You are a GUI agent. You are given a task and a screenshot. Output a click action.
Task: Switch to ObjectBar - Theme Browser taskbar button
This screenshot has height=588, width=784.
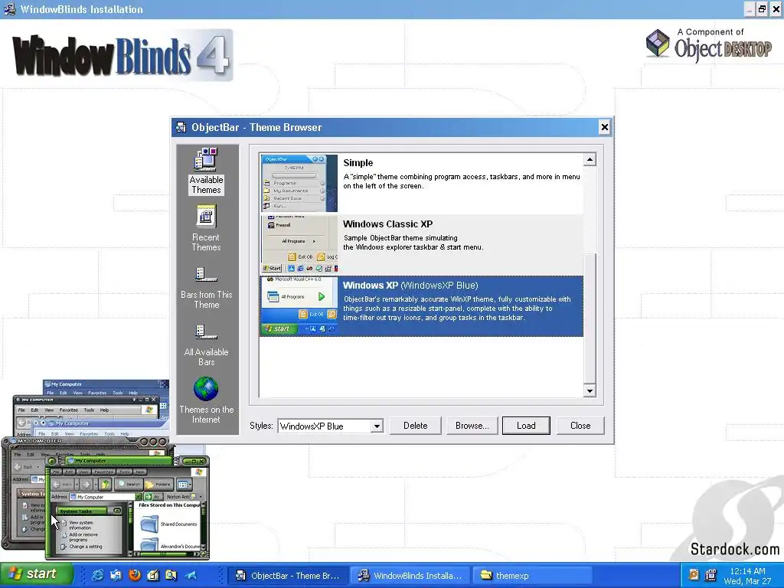pyautogui.click(x=288, y=576)
